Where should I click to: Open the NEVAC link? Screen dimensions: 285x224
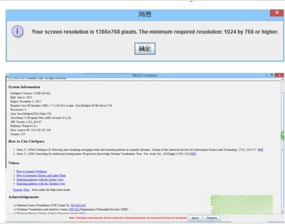[x=74, y=210]
